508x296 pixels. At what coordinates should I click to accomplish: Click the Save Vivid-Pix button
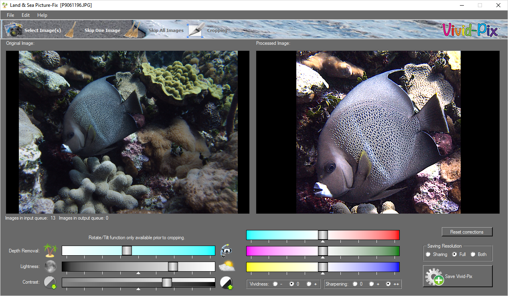(x=457, y=276)
